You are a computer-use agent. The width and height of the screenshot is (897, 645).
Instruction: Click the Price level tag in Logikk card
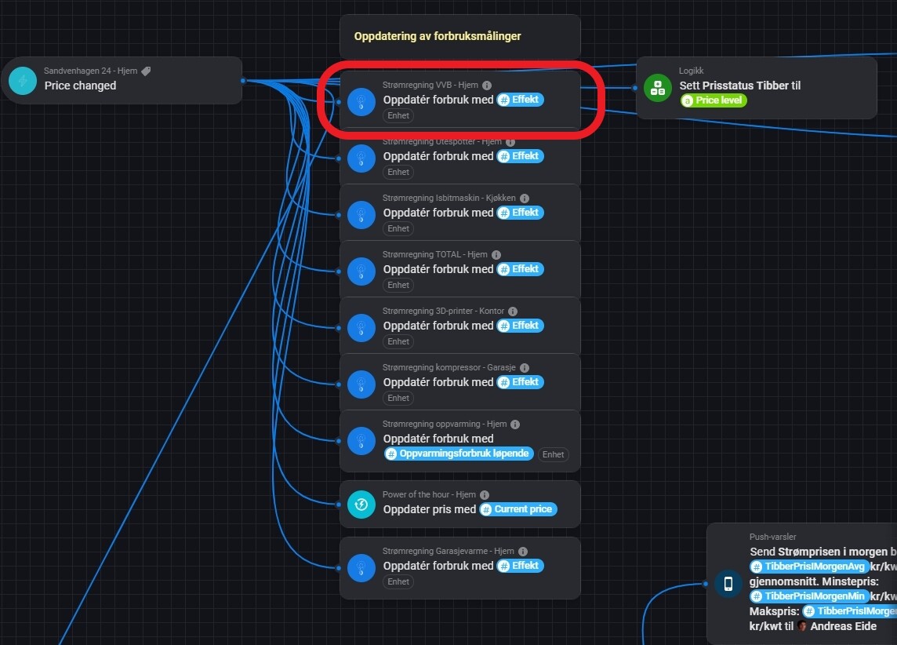point(714,100)
